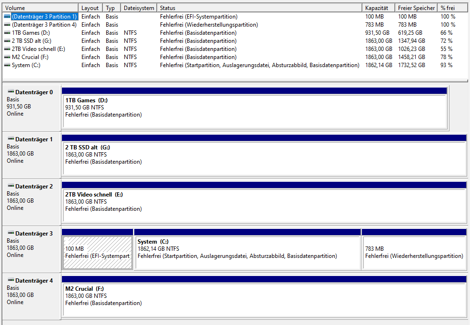Sort list by Kapazität column header

pyautogui.click(x=379, y=8)
